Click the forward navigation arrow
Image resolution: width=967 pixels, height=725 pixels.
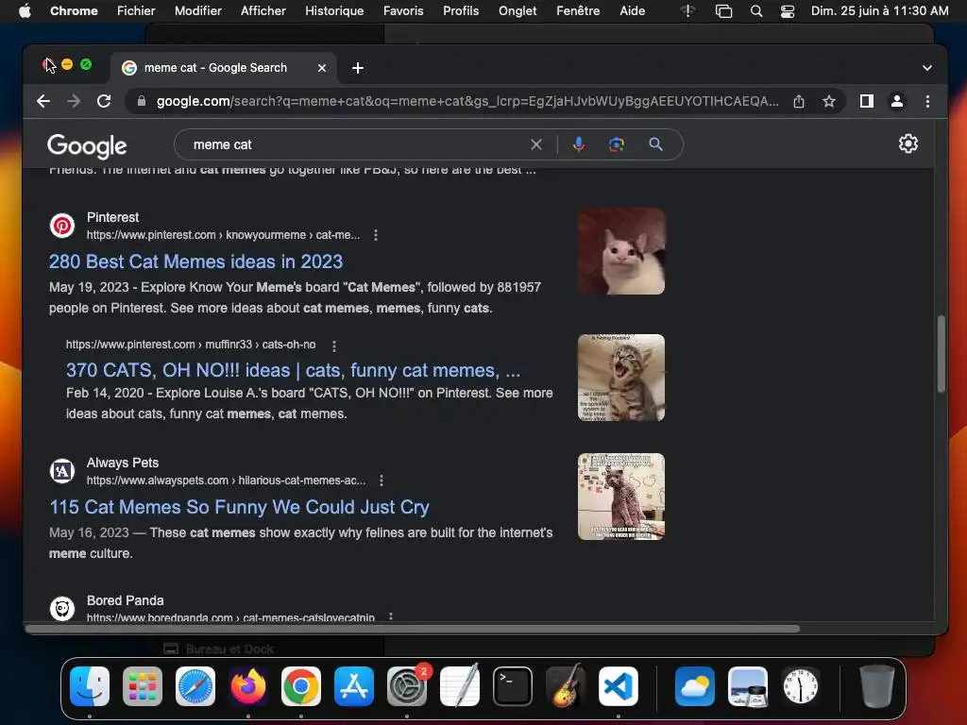74,101
